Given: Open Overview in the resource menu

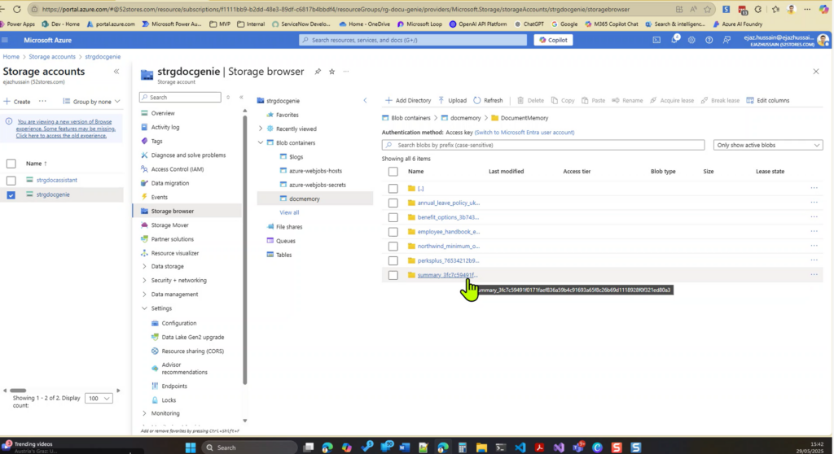Looking at the screenshot, I should pos(162,113).
